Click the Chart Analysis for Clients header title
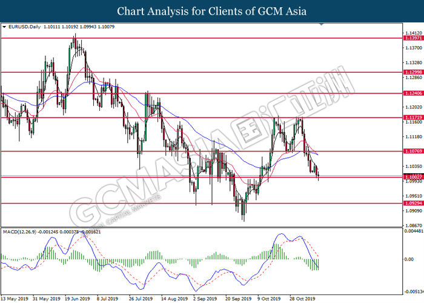Screen dimensions: 424x303 coord(212,11)
